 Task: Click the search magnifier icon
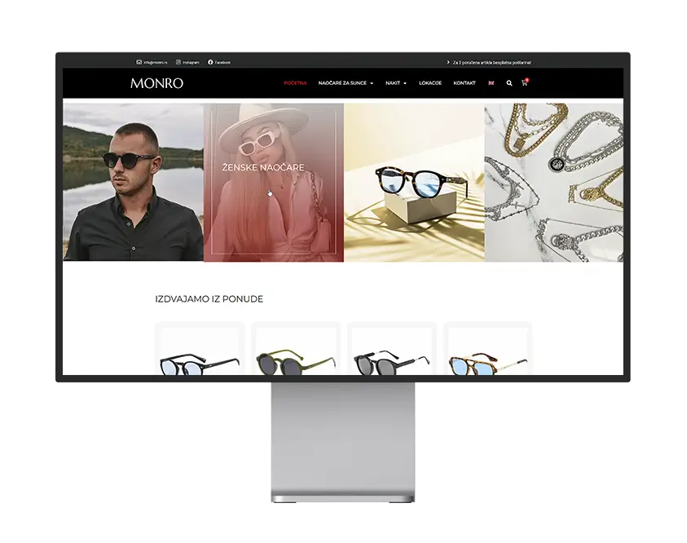509,83
